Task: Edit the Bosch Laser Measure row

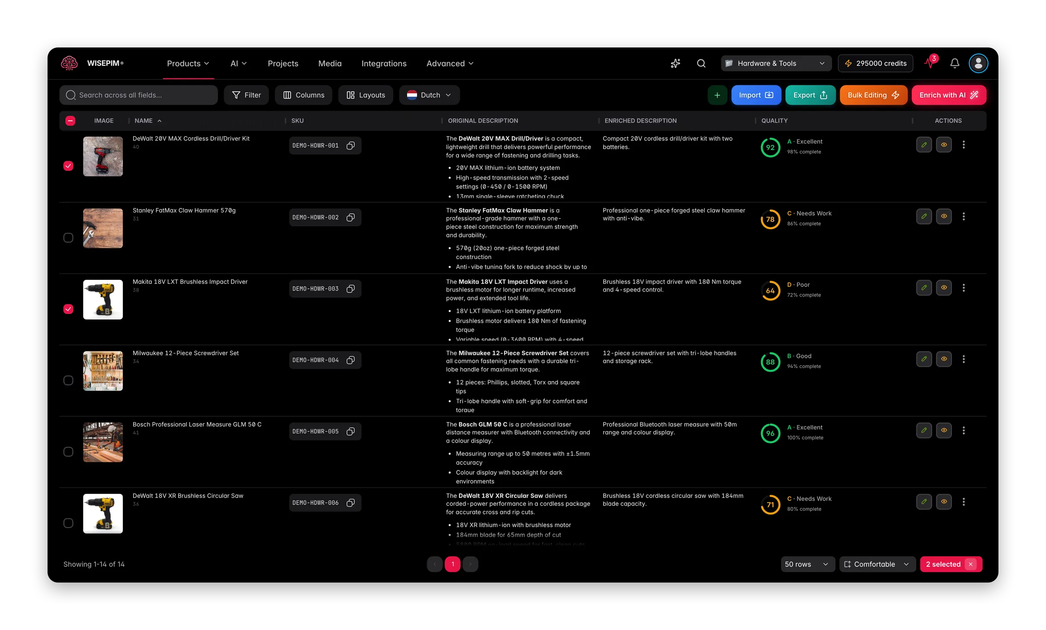Action: tap(924, 430)
